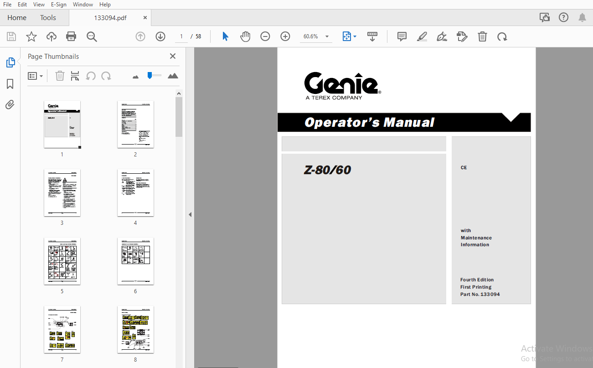
Task: Zoom out with the minus icon
Action: click(x=265, y=36)
